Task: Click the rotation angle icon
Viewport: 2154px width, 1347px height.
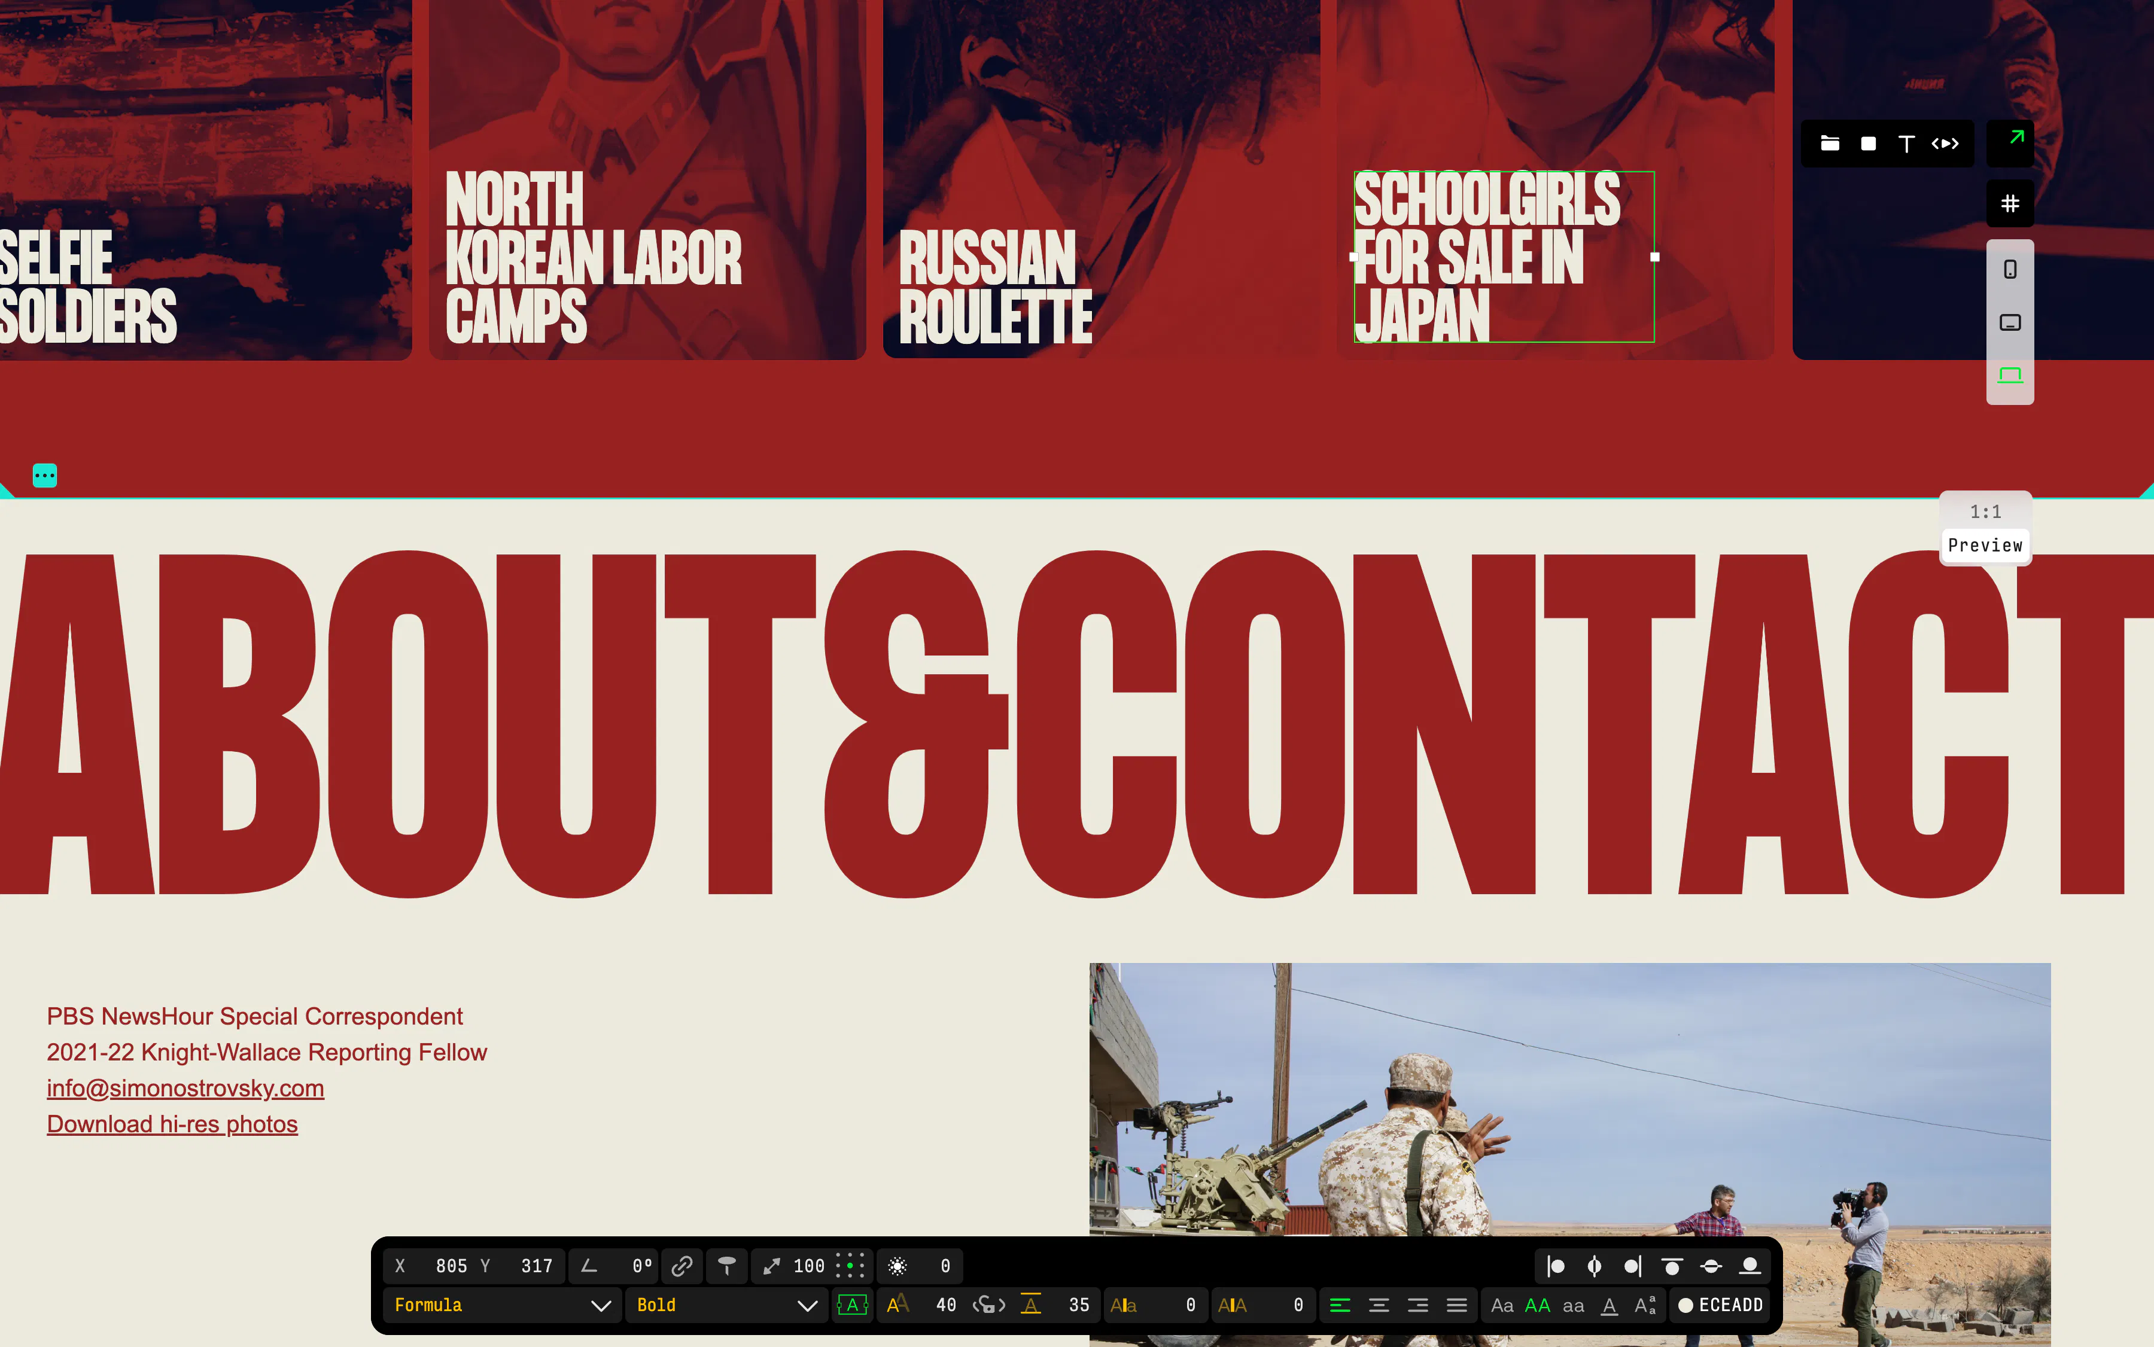Action: [589, 1266]
